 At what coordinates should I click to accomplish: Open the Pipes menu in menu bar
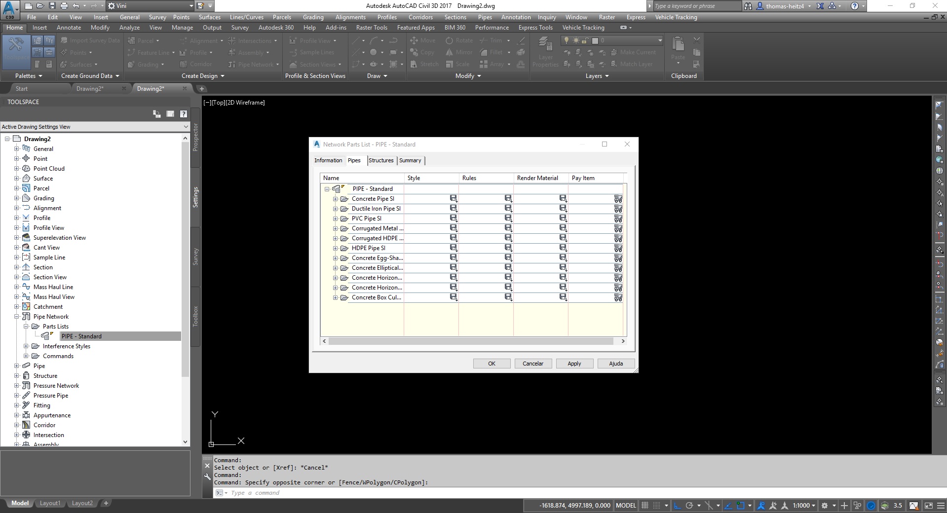click(x=485, y=17)
